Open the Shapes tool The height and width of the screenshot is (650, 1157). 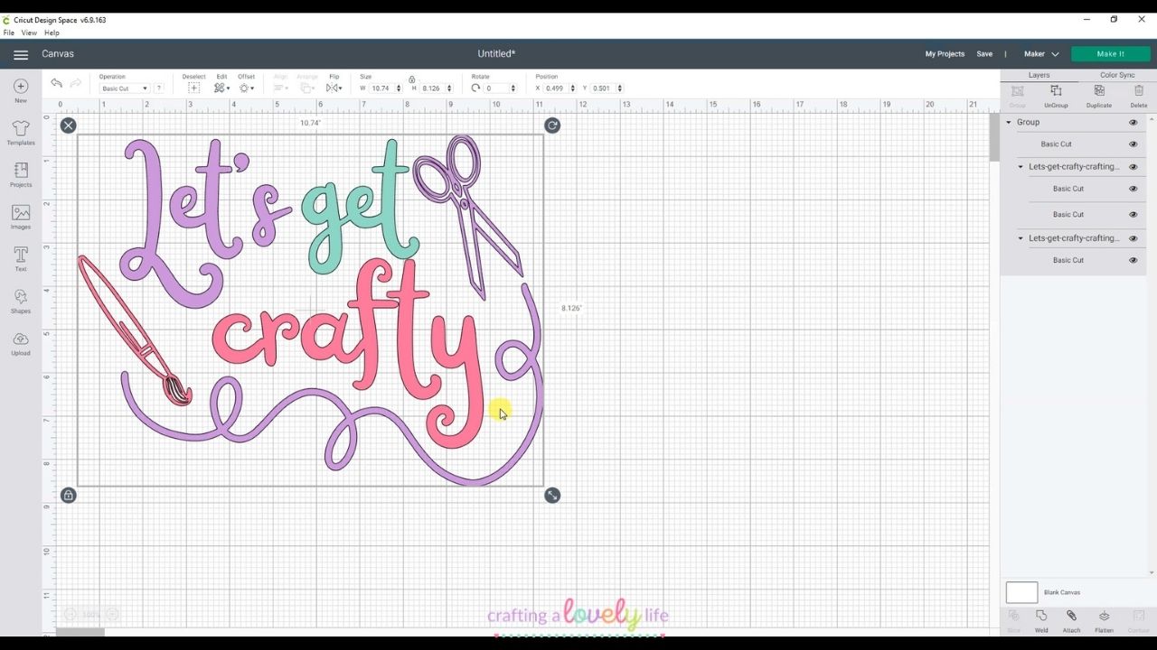(21, 301)
